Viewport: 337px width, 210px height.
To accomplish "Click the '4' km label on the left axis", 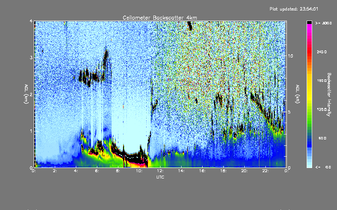I will pos(31,21).
